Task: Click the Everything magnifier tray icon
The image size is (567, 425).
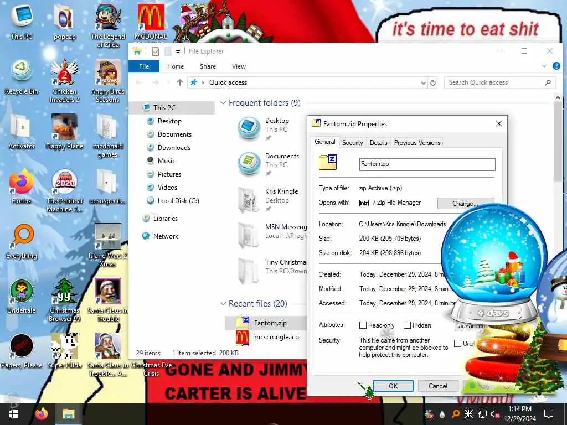Action: (456, 414)
